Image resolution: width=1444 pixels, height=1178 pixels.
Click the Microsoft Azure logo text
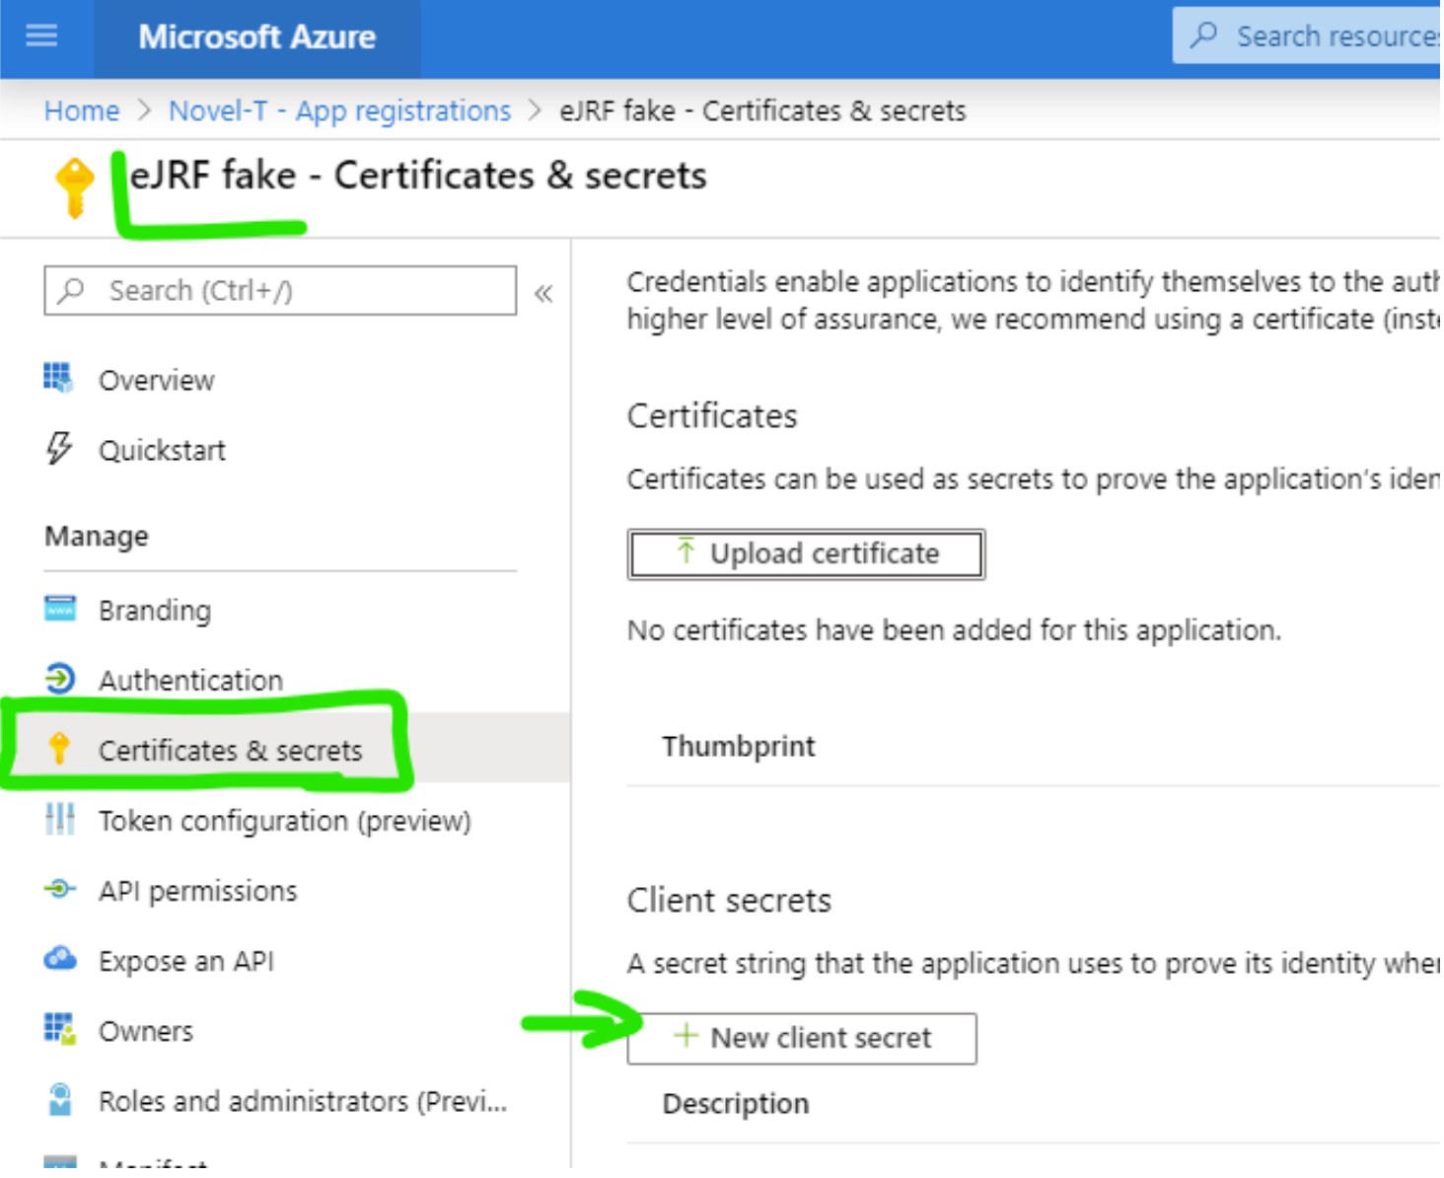click(x=257, y=37)
